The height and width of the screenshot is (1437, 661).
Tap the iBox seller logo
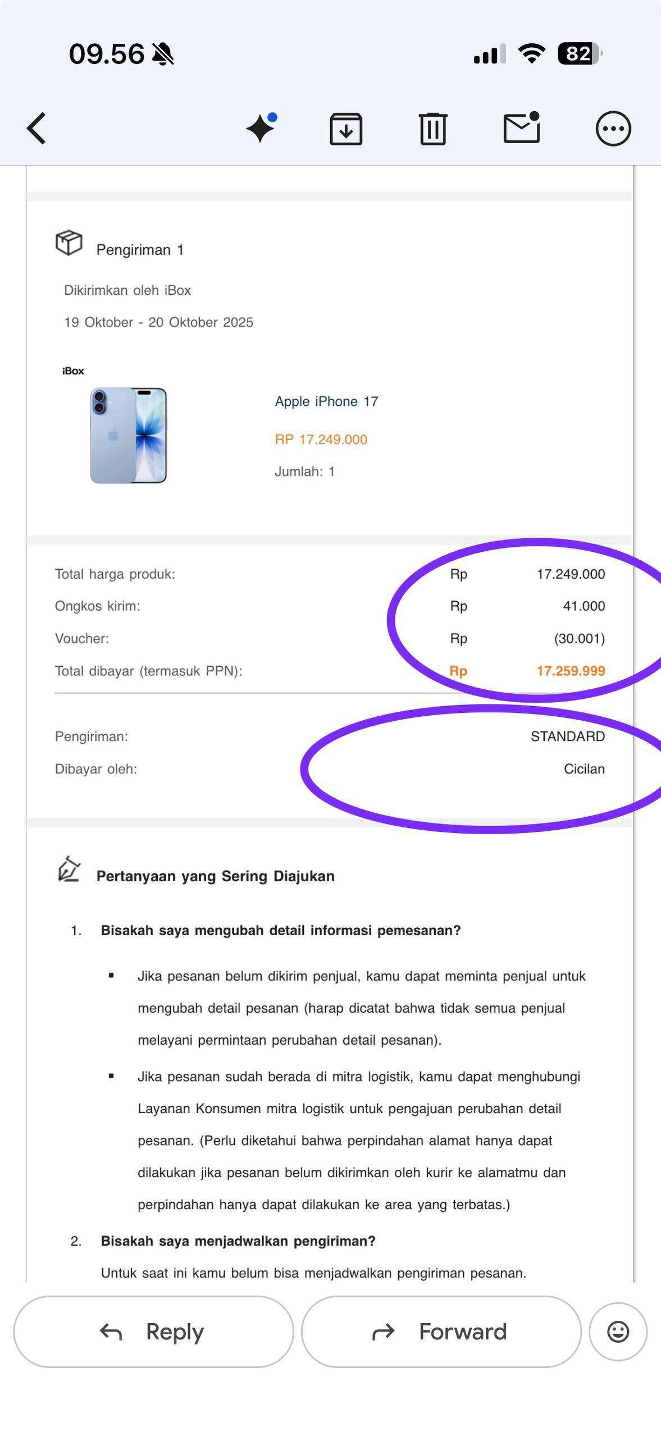(x=73, y=371)
